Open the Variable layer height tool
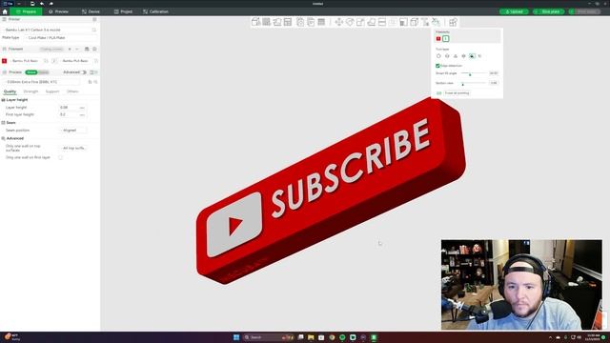 (321, 22)
